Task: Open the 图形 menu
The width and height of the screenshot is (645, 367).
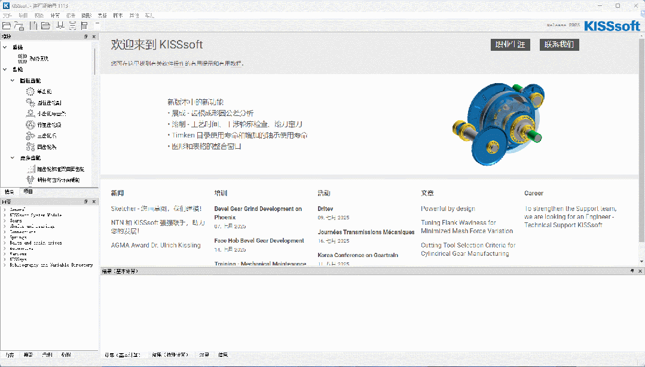Action: pos(87,15)
